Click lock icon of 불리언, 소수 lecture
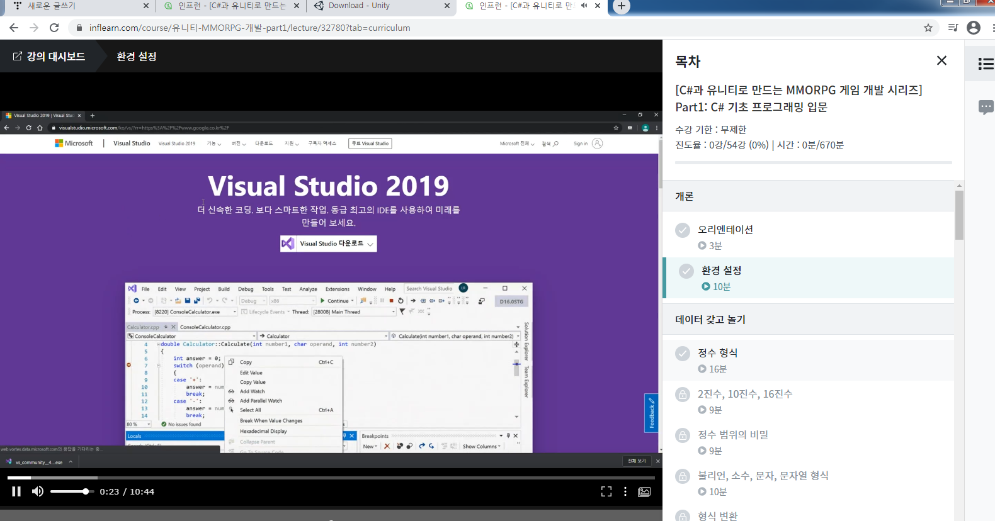Image resolution: width=995 pixels, height=521 pixels. pyautogui.click(x=683, y=476)
